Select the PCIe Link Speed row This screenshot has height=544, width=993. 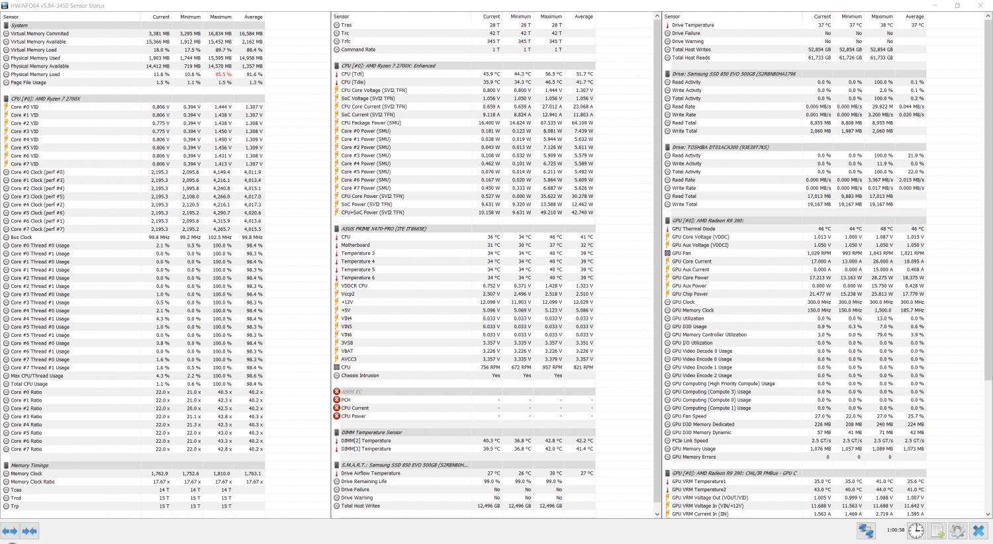tap(794, 441)
